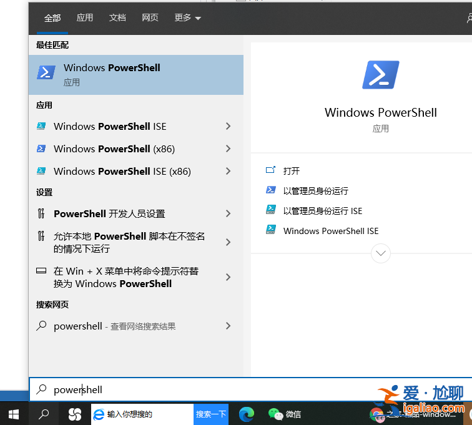Click the keyboard icon beside Win + X 菜单 setting
The image size is (472, 425).
[x=41, y=271]
